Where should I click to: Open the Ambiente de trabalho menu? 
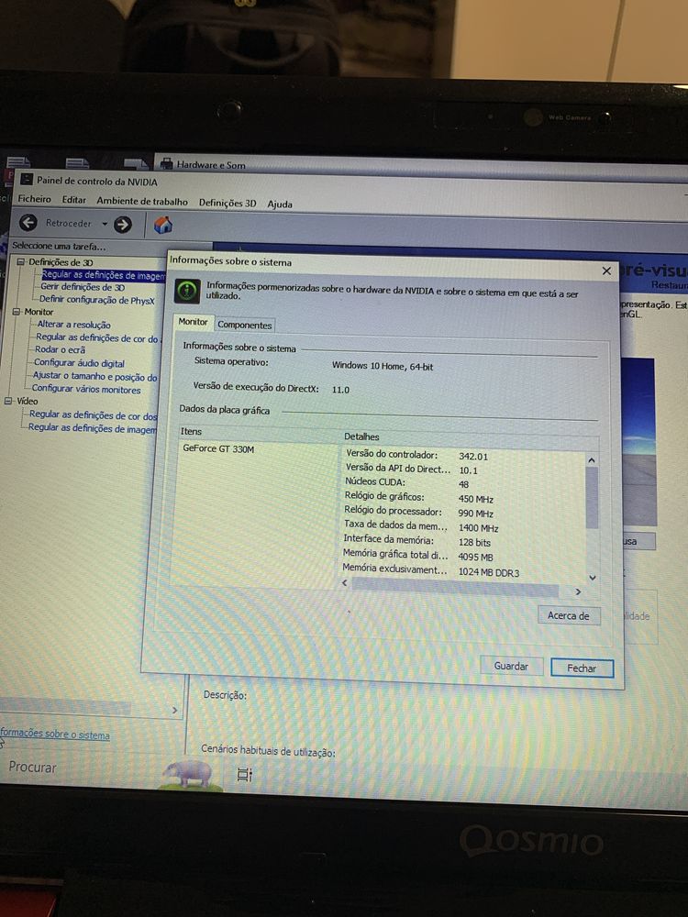(142, 201)
